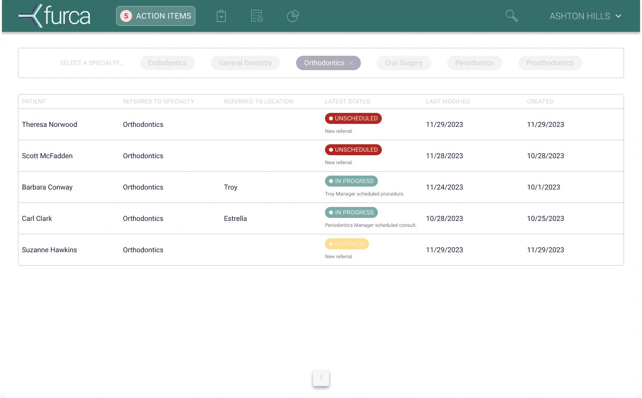This screenshot has height=398, width=642.
Task: Sort by Patient column header
Action: click(34, 101)
